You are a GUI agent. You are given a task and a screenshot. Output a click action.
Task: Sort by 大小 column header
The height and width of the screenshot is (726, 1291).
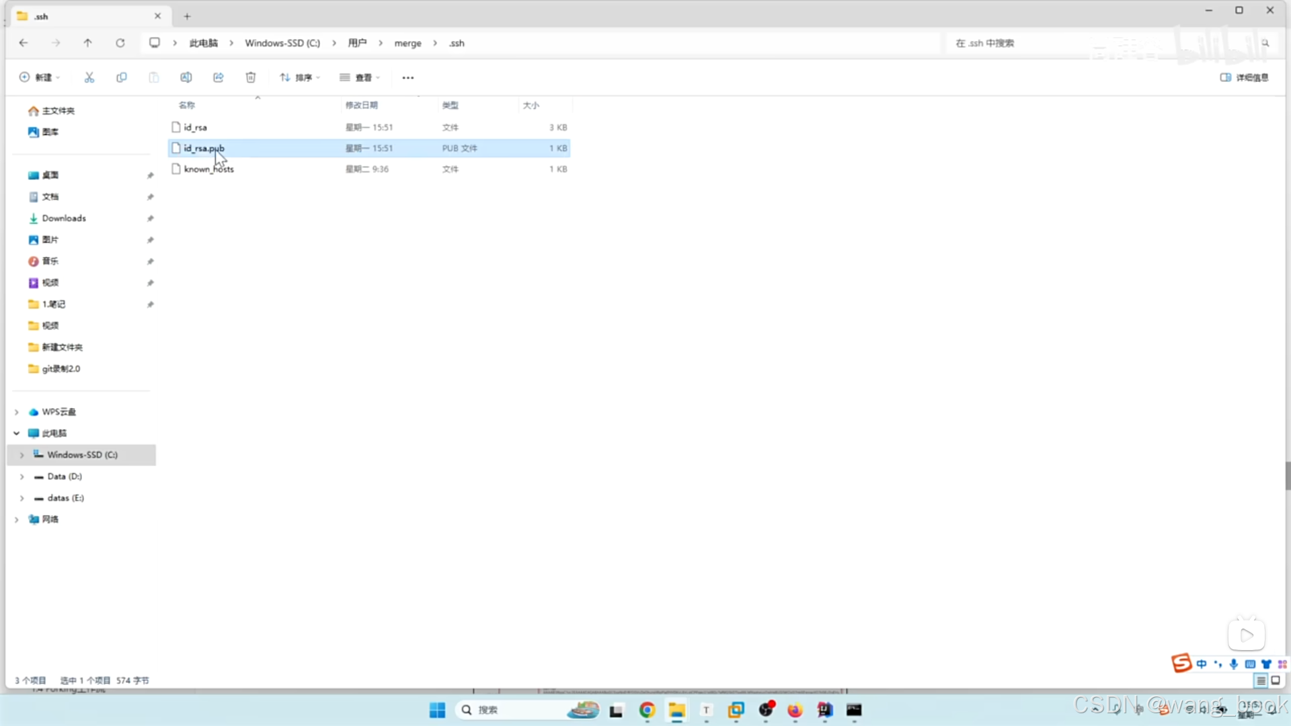pyautogui.click(x=531, y=105)
